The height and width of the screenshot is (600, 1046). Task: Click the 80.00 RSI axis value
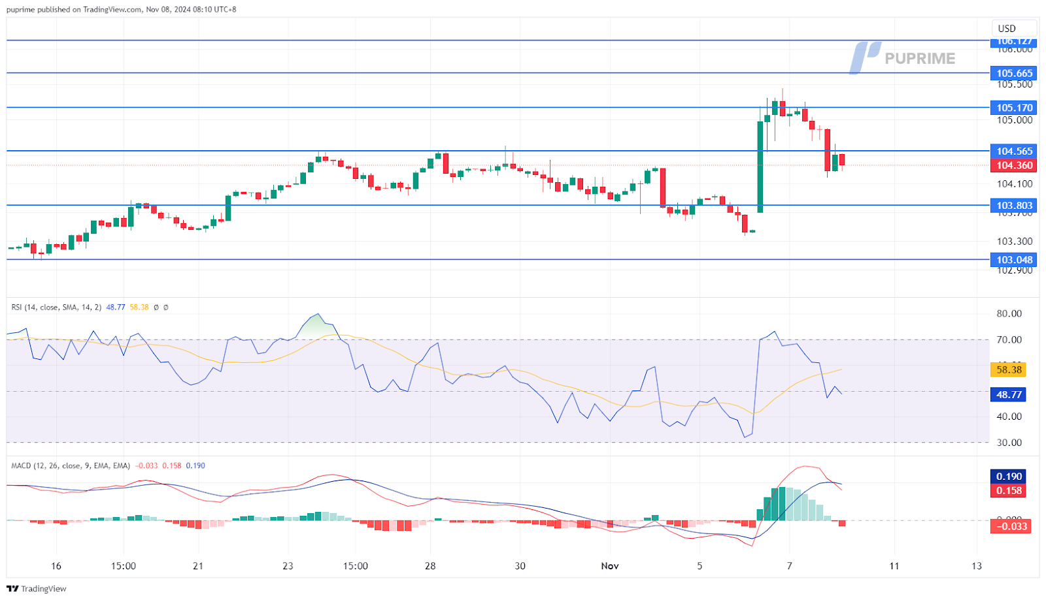[1009, 313]
